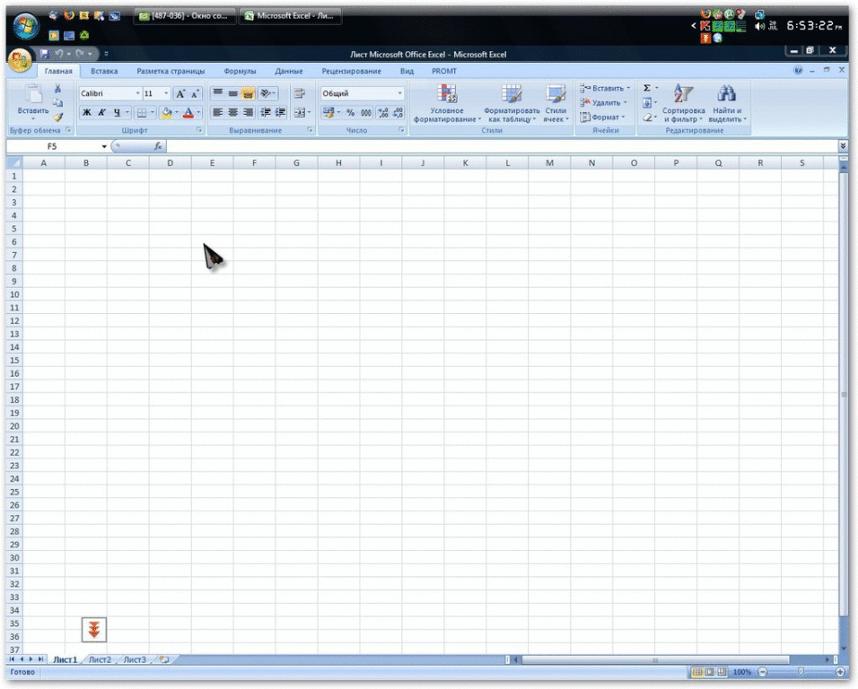Click the insert new worksheet tab icon
Viewport: 858px width, 689px height.
pos(163,659)
